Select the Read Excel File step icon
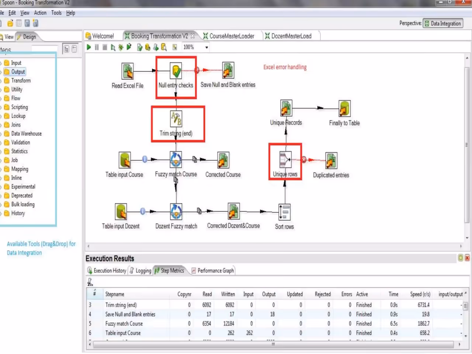This screenshot has height=354, width=472. pos(128,71)
